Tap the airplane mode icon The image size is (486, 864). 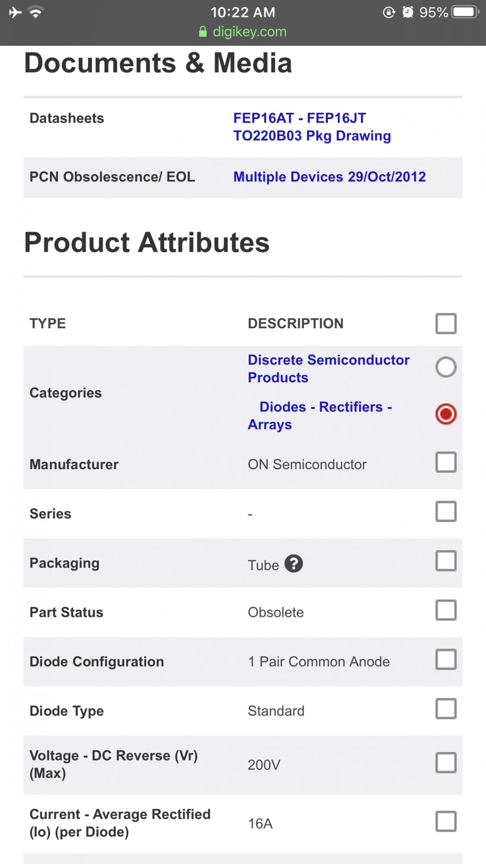click(x=15, y=12)
